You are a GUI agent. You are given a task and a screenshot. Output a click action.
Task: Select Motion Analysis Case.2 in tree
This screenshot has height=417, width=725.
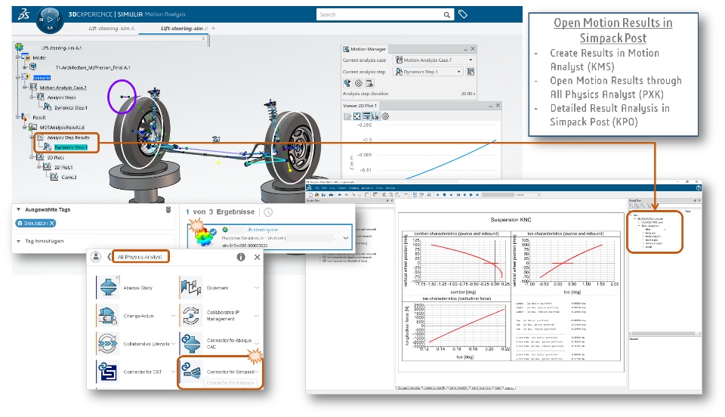coord(63,88)
